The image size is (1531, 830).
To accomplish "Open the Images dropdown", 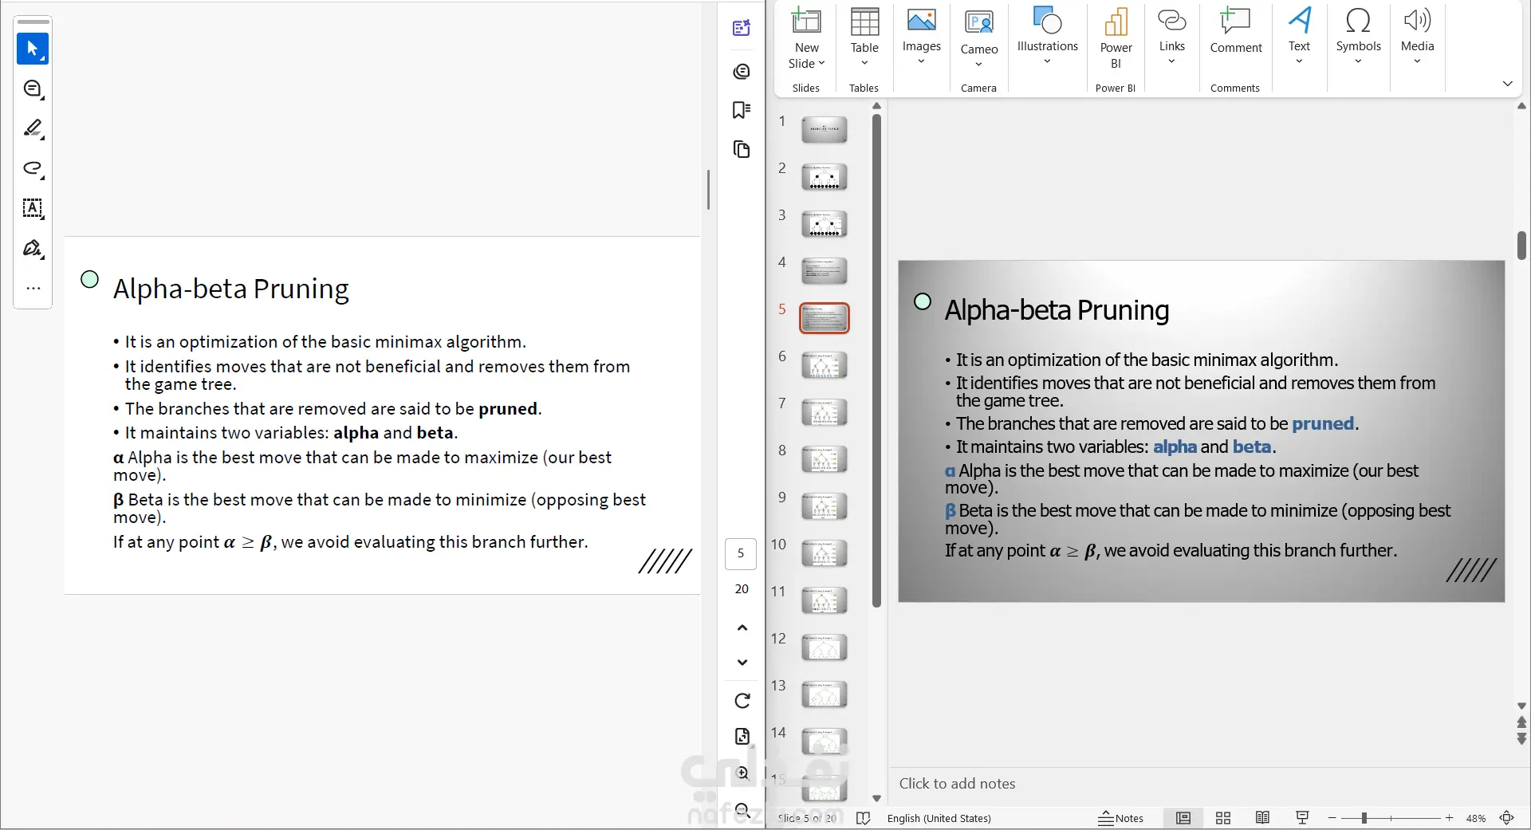I will tap(921, 61).
